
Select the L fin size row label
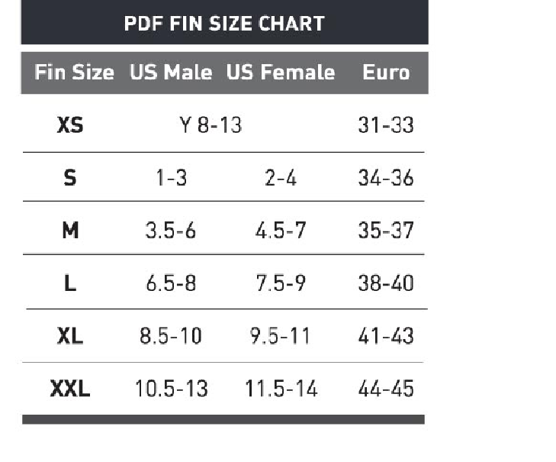[x=70, y=283]
